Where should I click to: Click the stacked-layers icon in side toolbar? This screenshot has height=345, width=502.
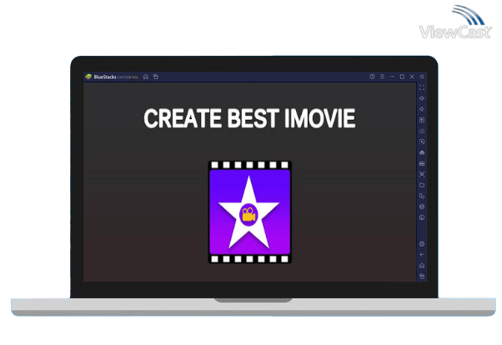coord(422,207)
